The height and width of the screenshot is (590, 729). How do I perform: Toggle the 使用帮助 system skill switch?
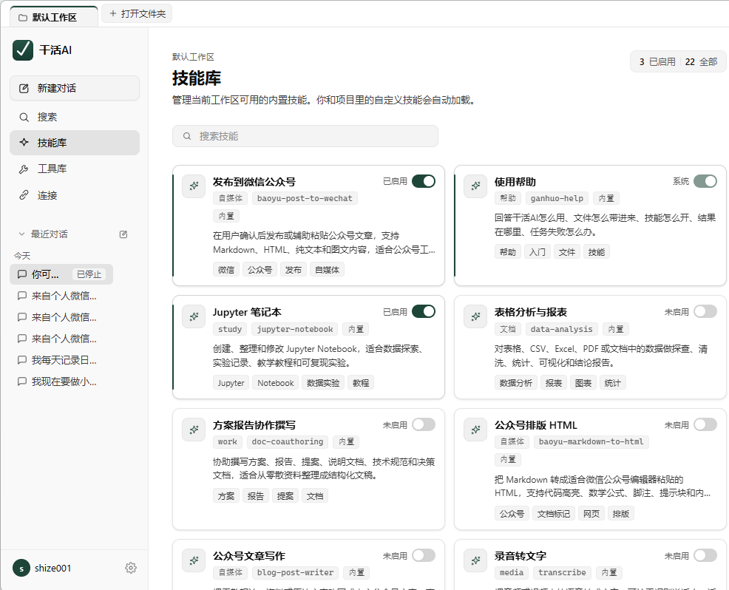coord(705,181)
